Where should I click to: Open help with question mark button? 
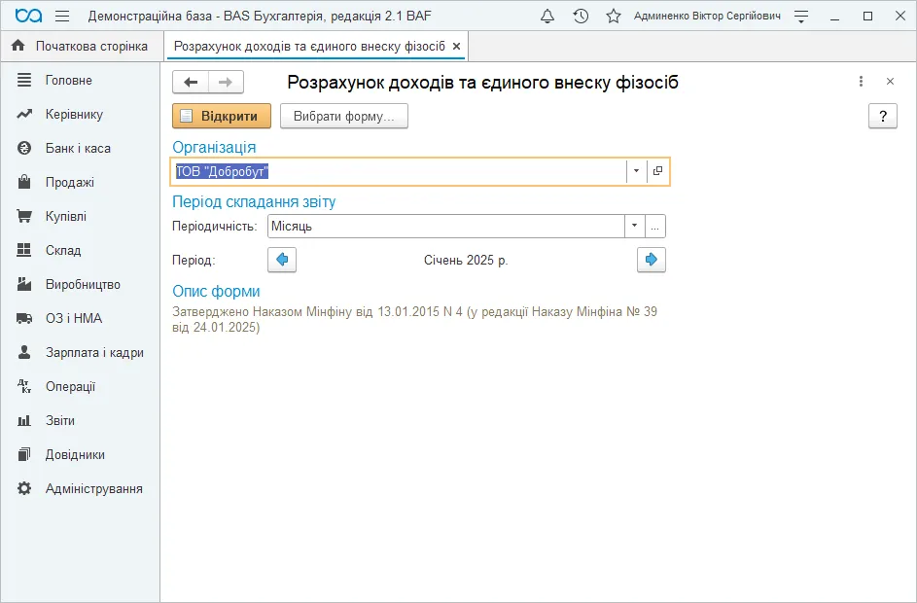tap(883, 116)
